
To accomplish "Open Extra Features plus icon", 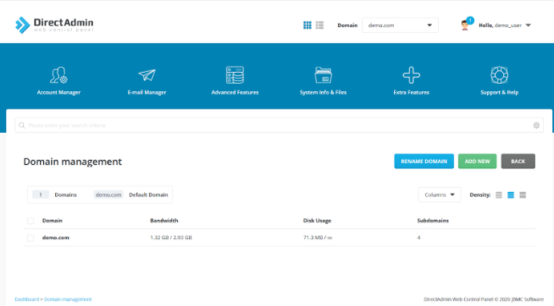I will coord(411,75).
